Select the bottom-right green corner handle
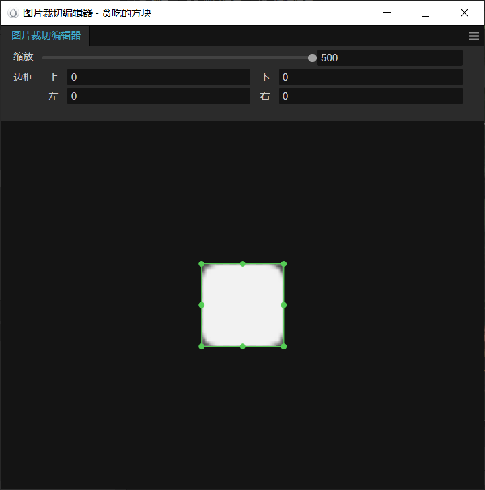485x490 pixels. [284, 346]
